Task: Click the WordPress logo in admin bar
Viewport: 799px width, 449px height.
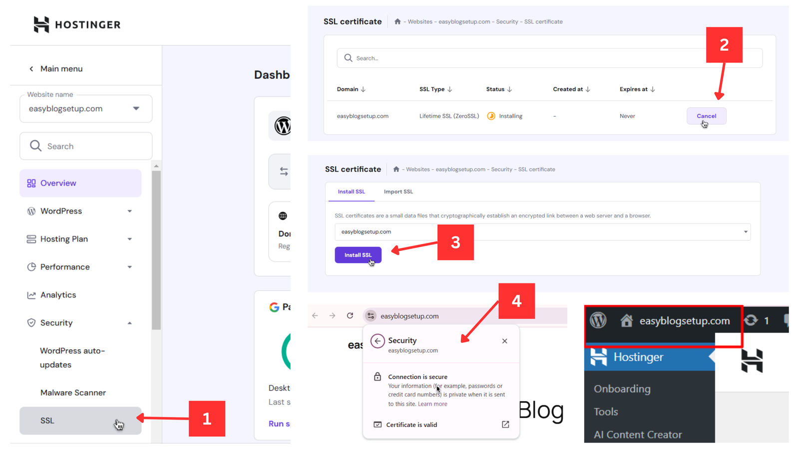Action: click(598, 320)
